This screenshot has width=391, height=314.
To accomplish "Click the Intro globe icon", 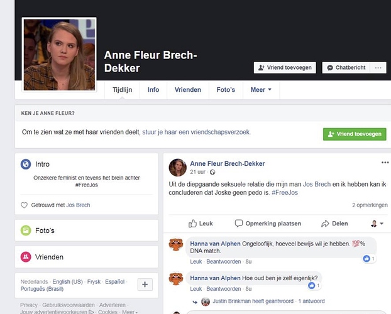I will 26,165.
